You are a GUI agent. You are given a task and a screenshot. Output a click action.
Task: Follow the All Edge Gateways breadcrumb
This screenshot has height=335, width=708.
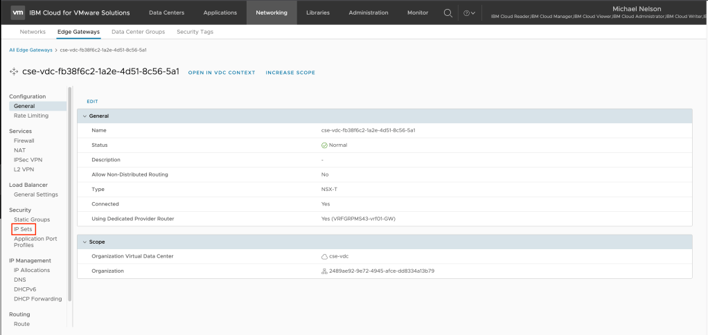tap(30, 50)
